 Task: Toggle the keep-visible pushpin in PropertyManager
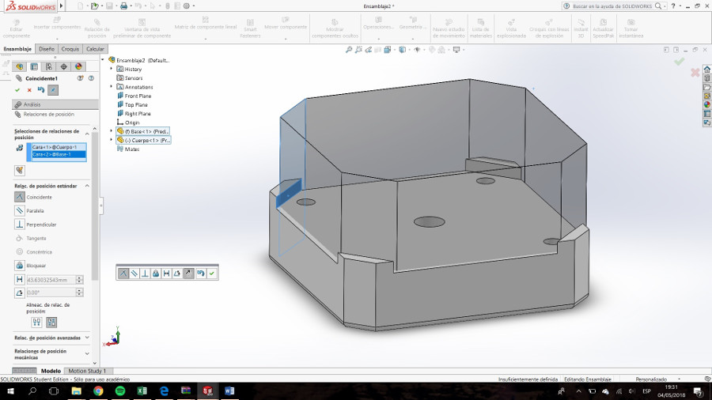tap(53, 90)
